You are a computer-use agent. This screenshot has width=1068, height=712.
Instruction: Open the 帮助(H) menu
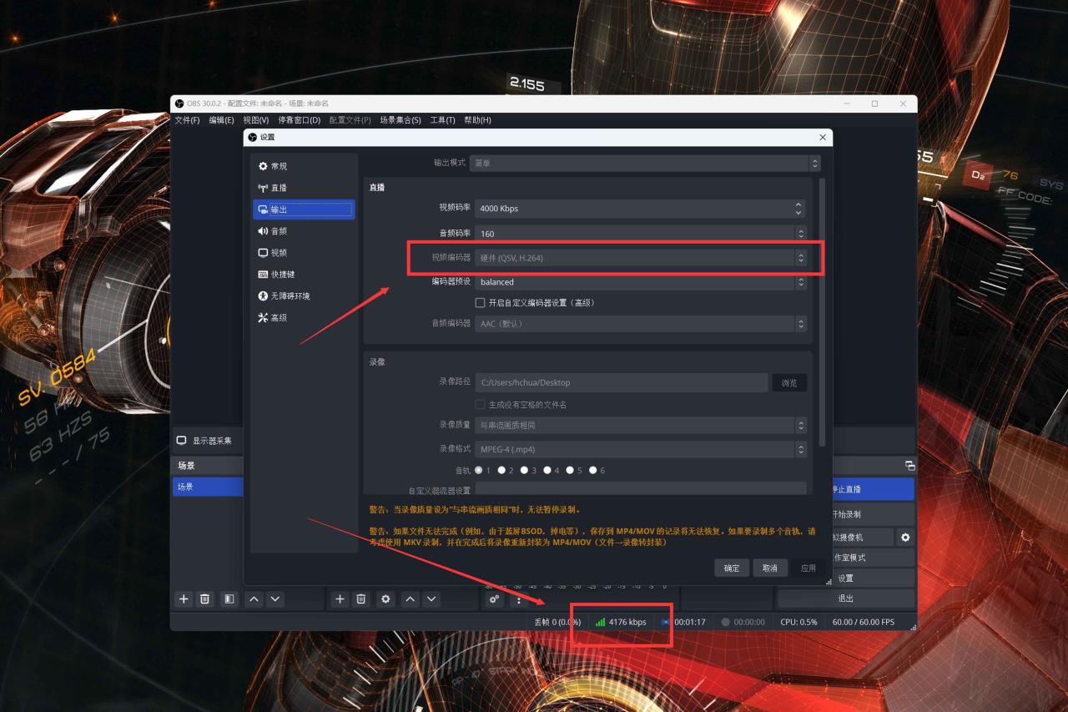pyautogui.click(x=477, y=120)
